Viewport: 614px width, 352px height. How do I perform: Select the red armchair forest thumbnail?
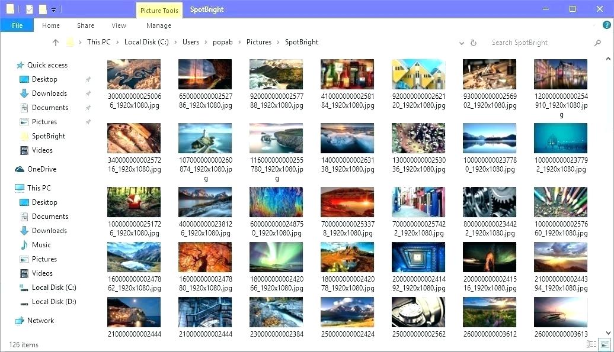(x=134, y=202)
